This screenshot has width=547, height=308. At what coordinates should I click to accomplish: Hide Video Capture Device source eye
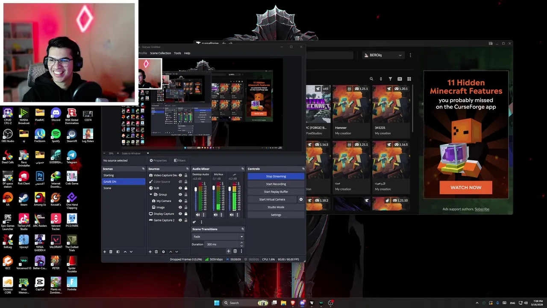[x=180, y=175]
